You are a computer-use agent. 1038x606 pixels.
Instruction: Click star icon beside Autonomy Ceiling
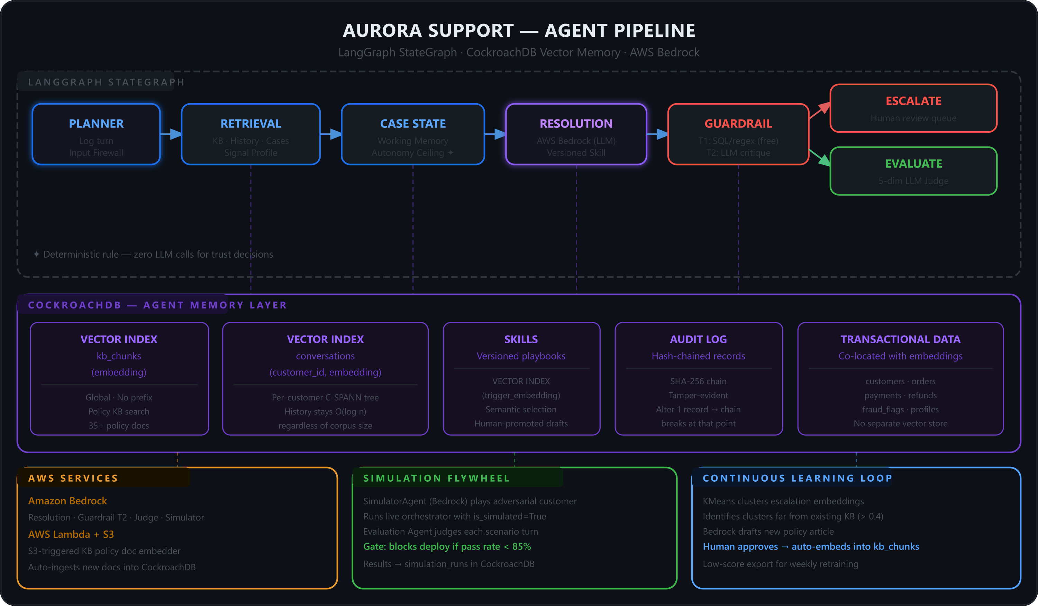[450, 152]
